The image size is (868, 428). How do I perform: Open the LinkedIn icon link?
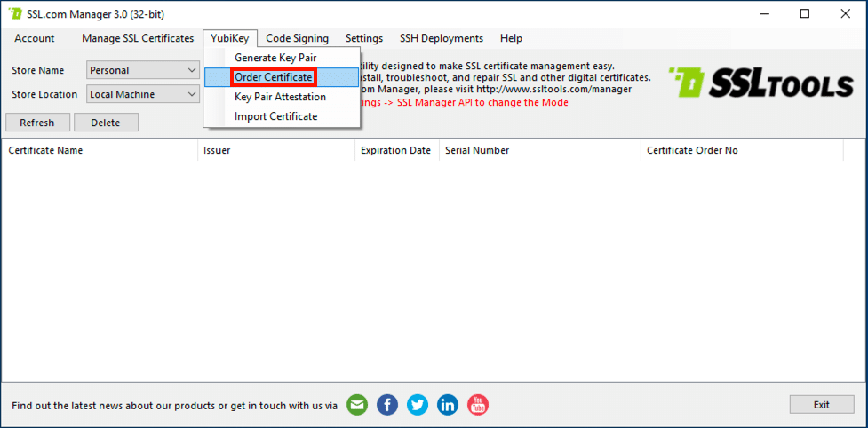click(448, 405)
